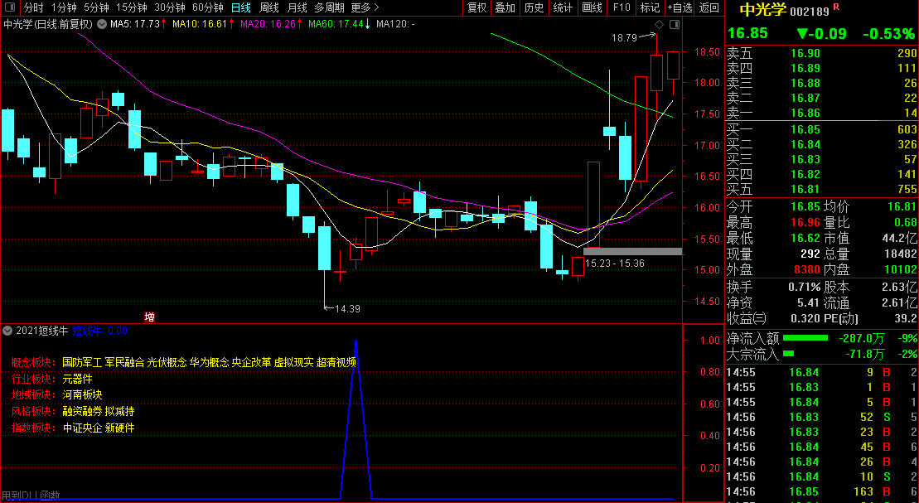Click the stock name 中光学 in quote panel
The width and height of the screenshot is (919, 503).
point(762,9)
